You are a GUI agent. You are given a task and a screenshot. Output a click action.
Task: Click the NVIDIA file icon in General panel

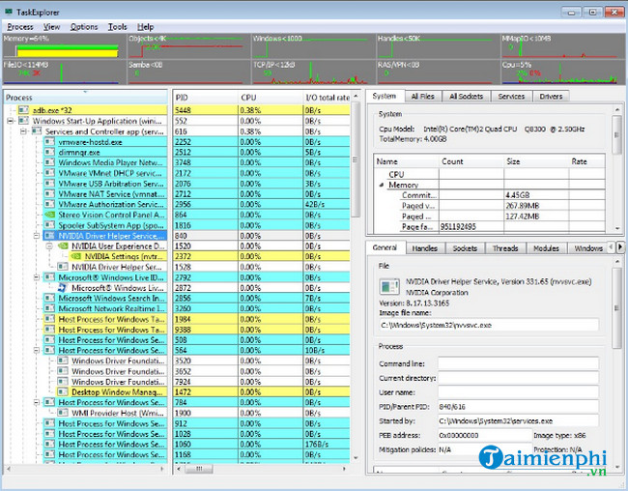(x=388, y=286)
